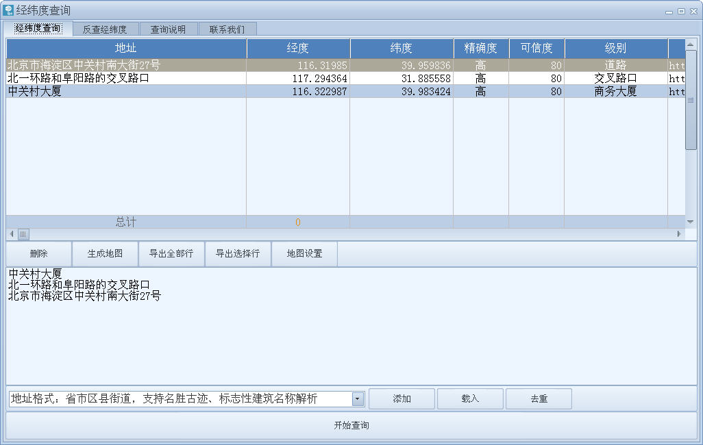
Task: Click the 导出选择行 button
Action: click(238, 253)
